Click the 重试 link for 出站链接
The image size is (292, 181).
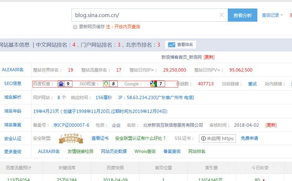pyautogui.click(x=252, y=84)
